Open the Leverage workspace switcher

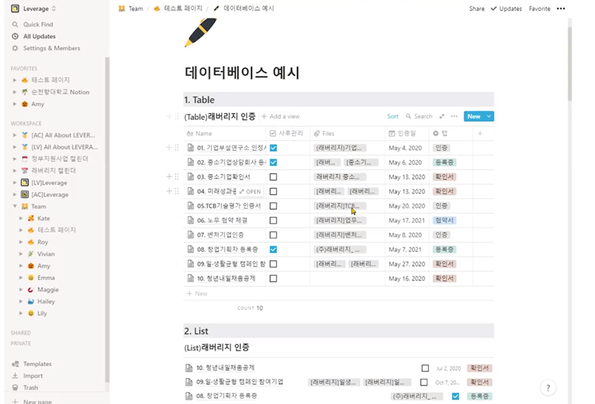pos(36,8)
